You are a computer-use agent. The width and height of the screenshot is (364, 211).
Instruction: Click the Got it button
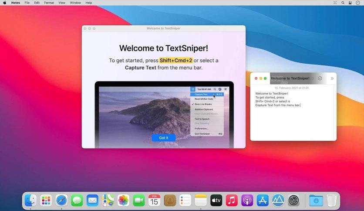click(163, 138)
